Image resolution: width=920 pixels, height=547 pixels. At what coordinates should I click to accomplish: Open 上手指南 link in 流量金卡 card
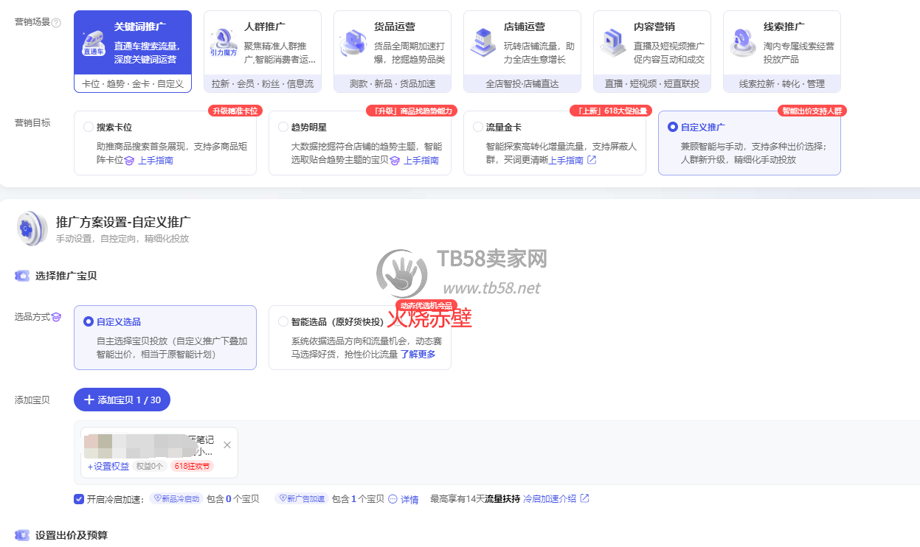point(566,160)
